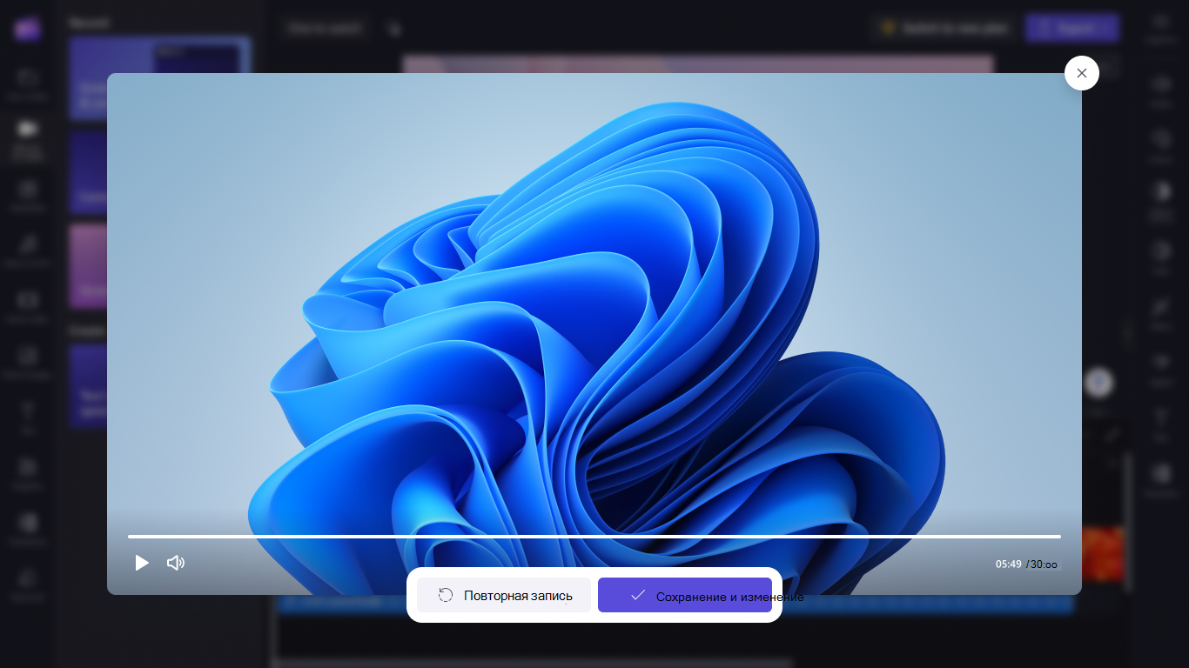Close the recording preview dialog
Screen dimensions: 1189x668
[1082, 73]
